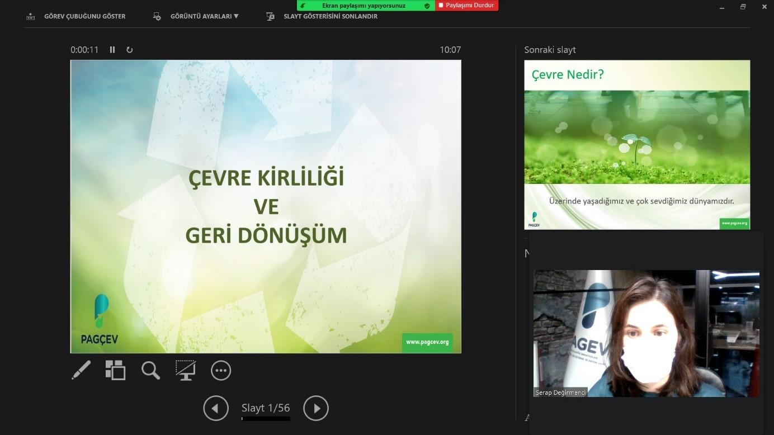Image resolution: width=774 pixels, height=435 pixels.
Task: Go back with the previous slide arrow
Action: (216, 408)
